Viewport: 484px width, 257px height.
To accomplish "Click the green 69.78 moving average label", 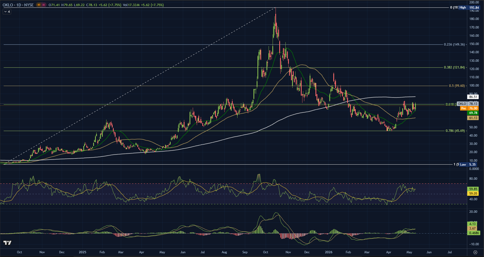I will pos(473,113).
